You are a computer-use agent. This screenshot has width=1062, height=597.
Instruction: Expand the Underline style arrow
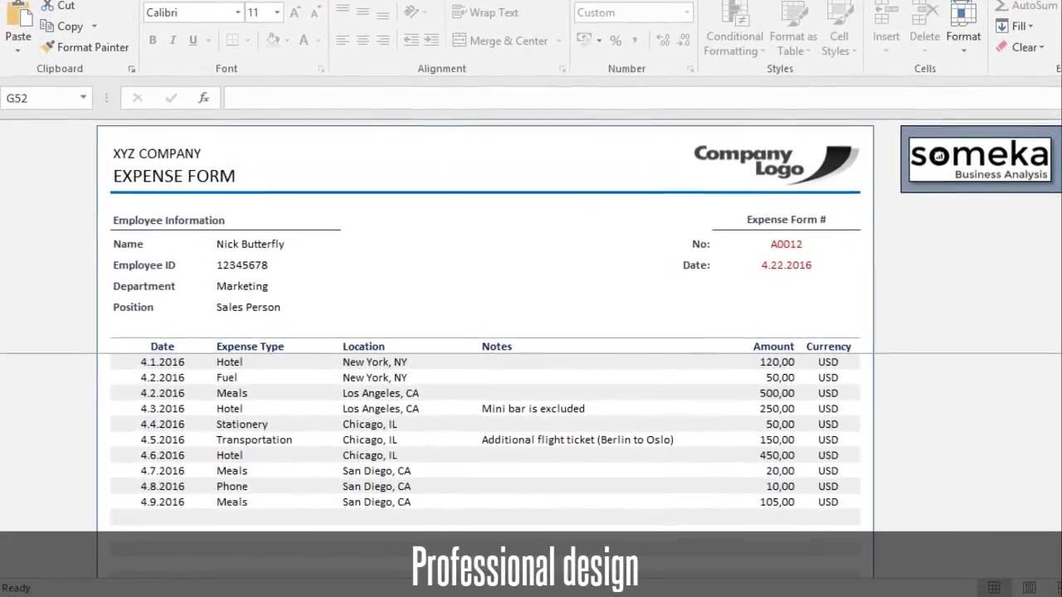coord(207,40)
